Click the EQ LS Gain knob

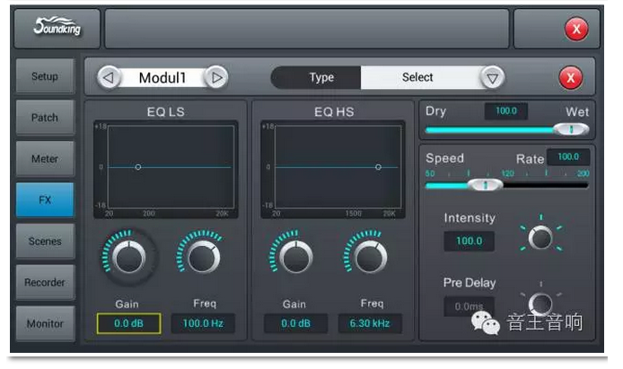pos(129,258)
